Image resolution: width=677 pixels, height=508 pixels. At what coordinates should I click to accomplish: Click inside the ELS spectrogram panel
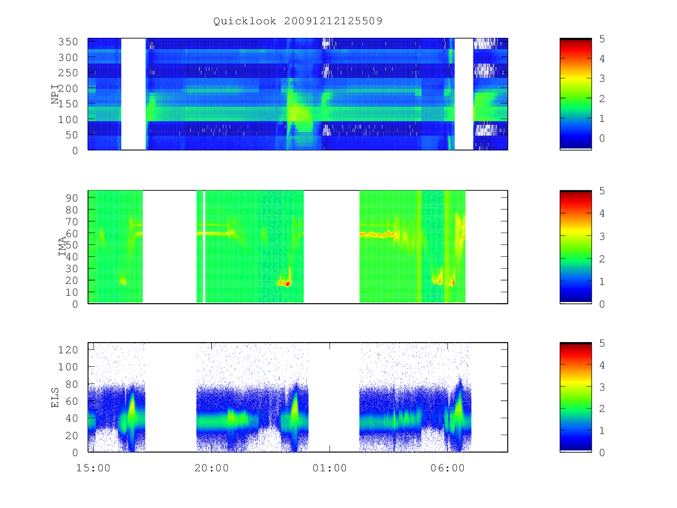point(298,397)
